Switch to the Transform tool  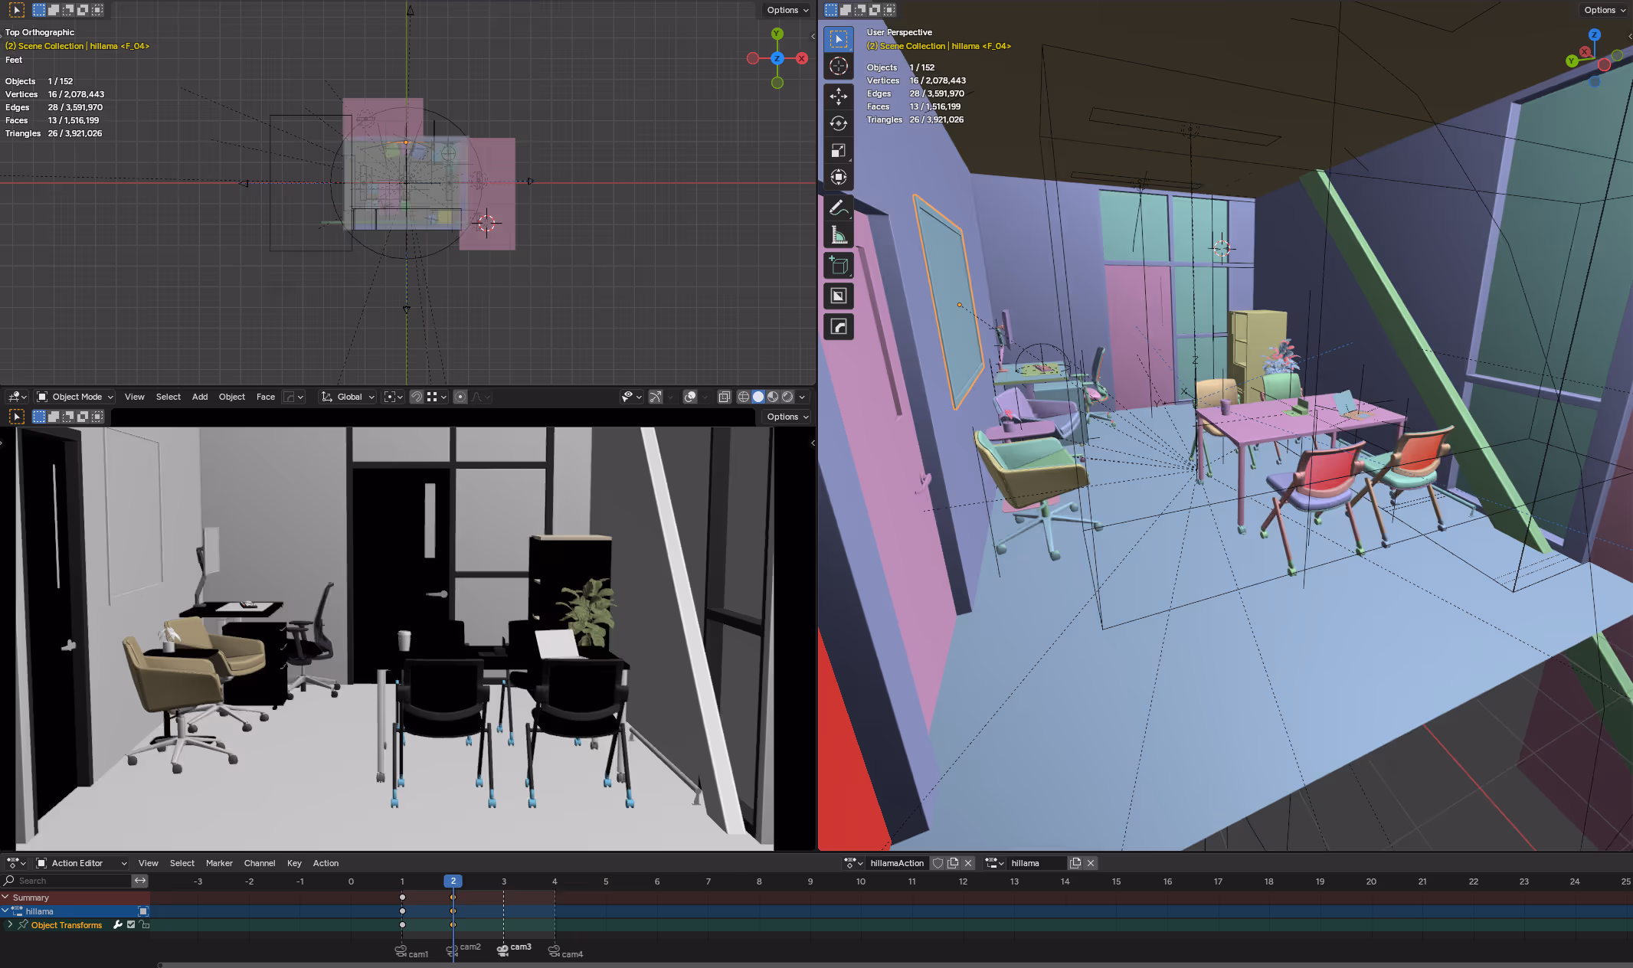[839, 178]
